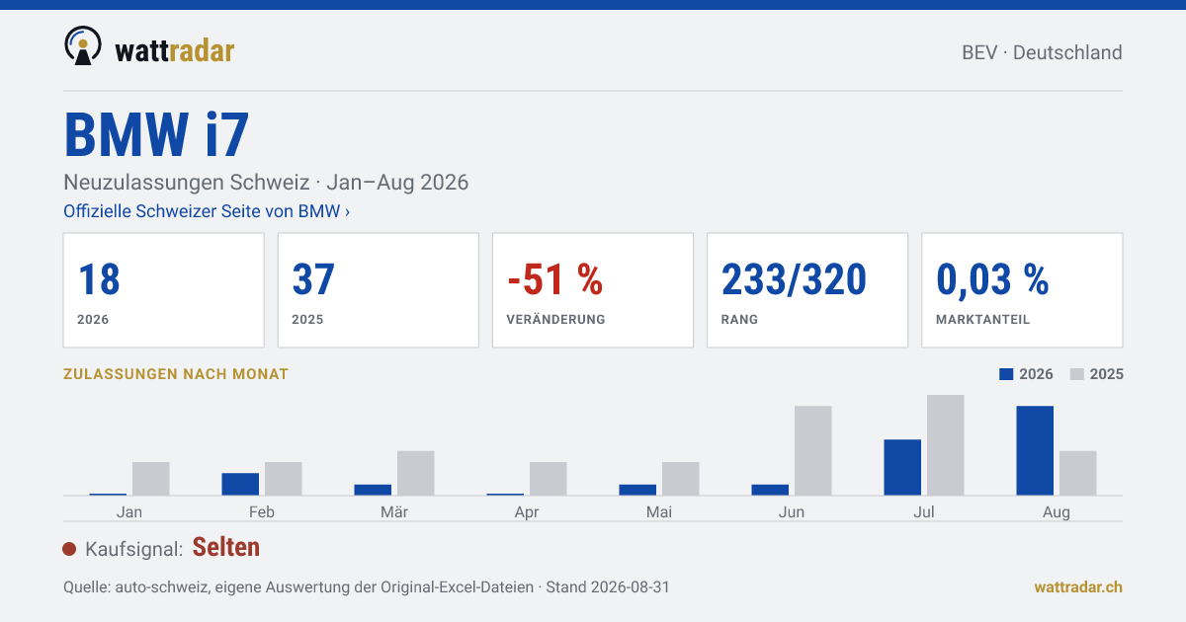This screenshot has width=1186, height=622.
Task: Click the Zulassungen nach Monat chart heading
Action: tap(176, 374)
